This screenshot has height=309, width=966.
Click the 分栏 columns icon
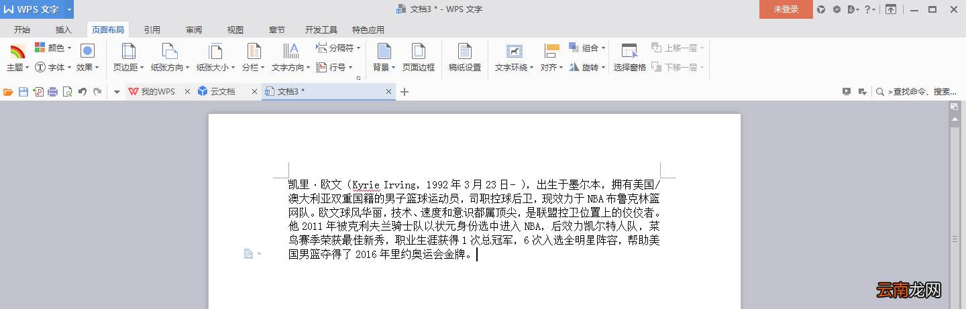(254, 51)
